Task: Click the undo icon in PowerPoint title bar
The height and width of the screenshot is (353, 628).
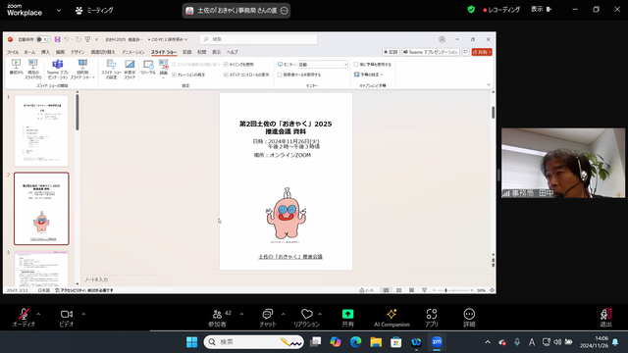Action: 67,39
